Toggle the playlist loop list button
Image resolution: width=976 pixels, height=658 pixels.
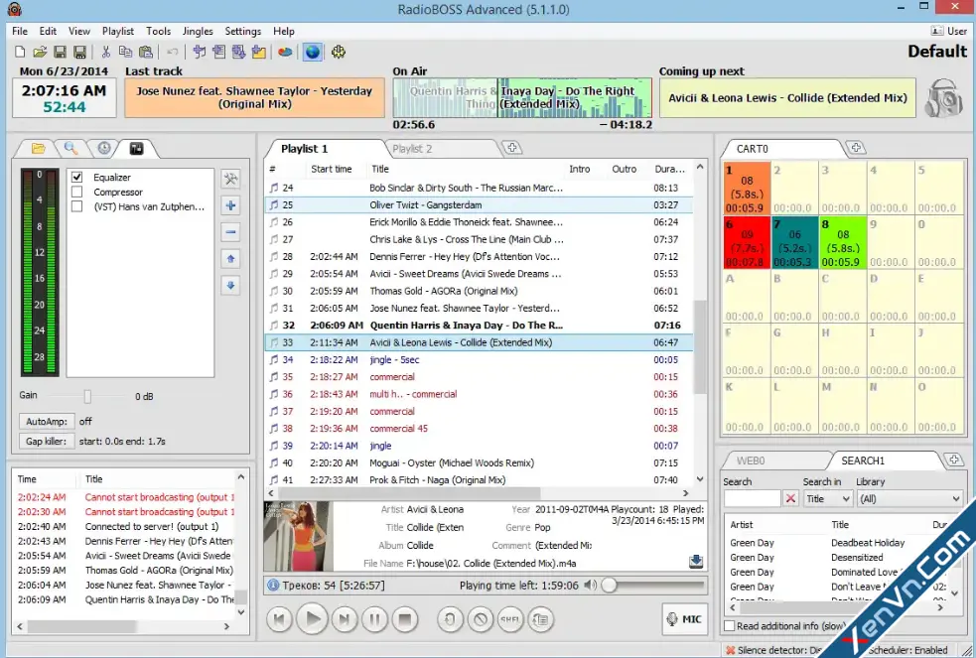pos(540,619)
